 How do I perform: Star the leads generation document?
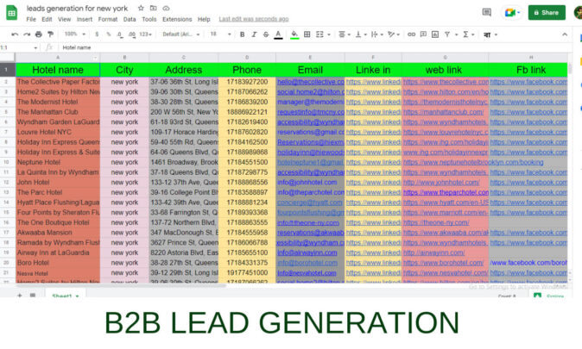tap(140, 7)
